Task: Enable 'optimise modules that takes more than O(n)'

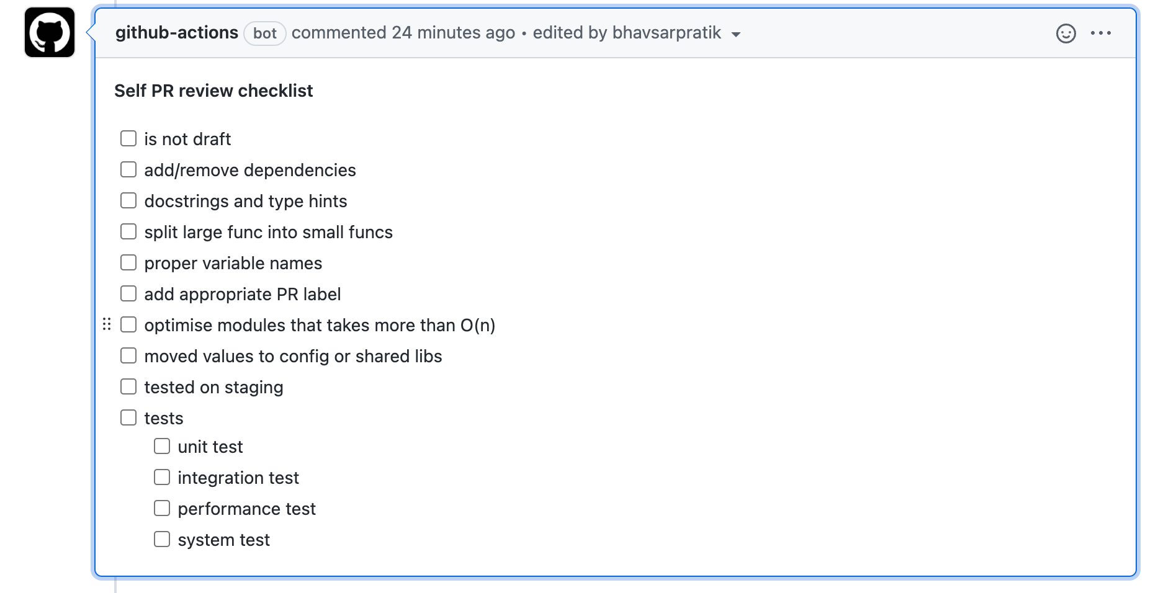Action: coord(128,324)
